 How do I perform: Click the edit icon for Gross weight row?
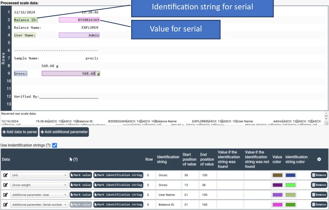click(x=6, y=185)
